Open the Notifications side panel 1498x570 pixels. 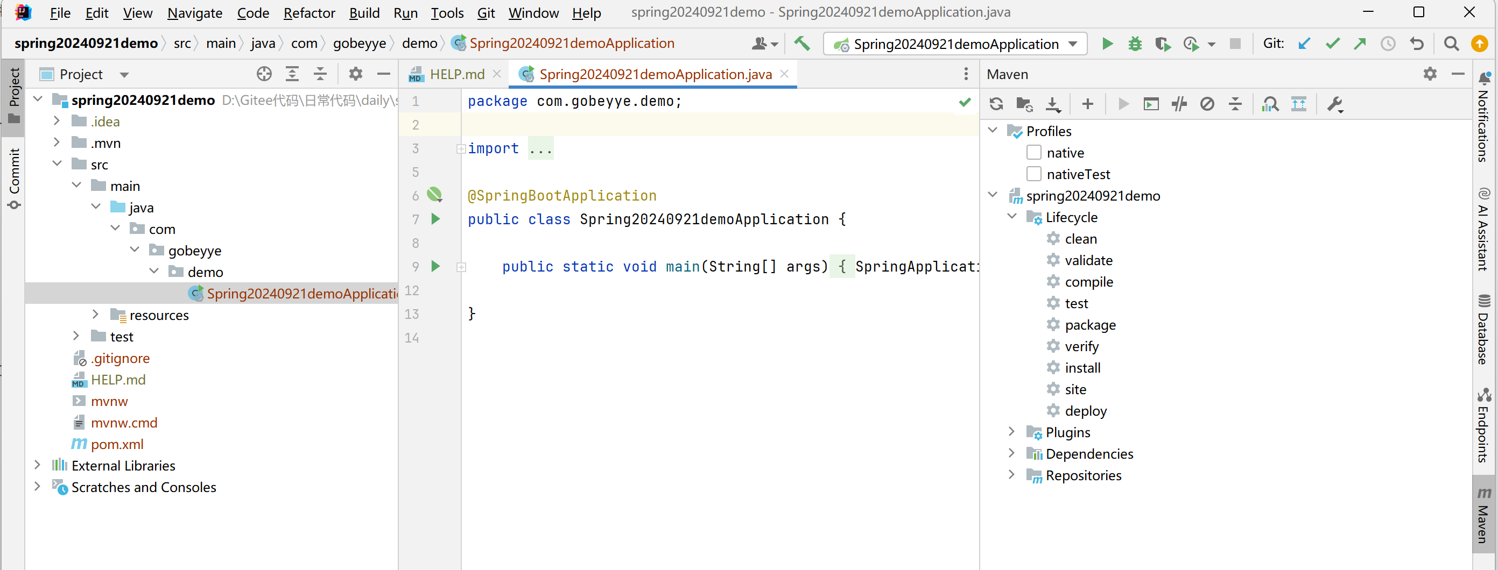[1483, 116]
